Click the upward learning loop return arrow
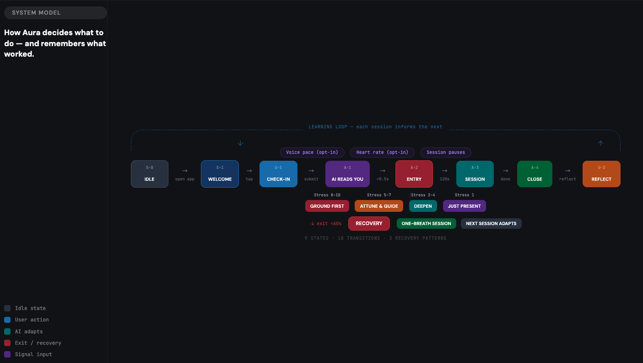The height and width of the screenshot is (363, 643). [x=600, y=143]
